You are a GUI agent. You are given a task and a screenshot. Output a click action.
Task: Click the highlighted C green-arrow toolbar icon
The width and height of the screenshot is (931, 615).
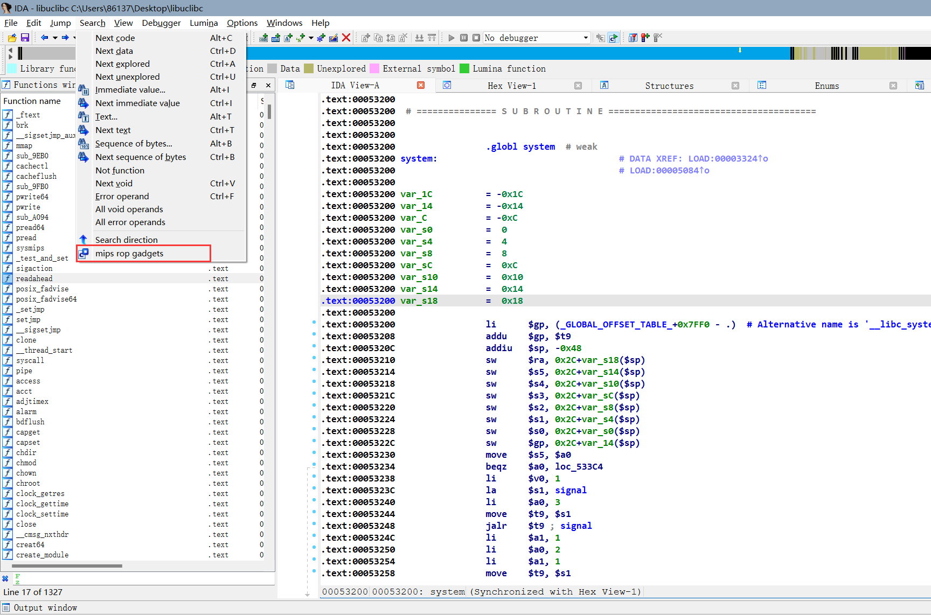(x=613, y=38)
